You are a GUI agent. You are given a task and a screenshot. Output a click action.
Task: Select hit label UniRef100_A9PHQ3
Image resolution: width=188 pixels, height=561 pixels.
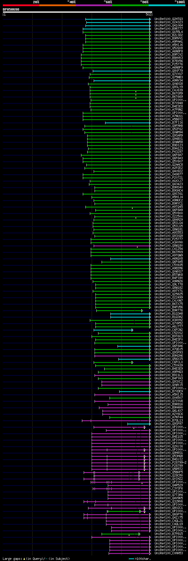click(x=169, y=372)
